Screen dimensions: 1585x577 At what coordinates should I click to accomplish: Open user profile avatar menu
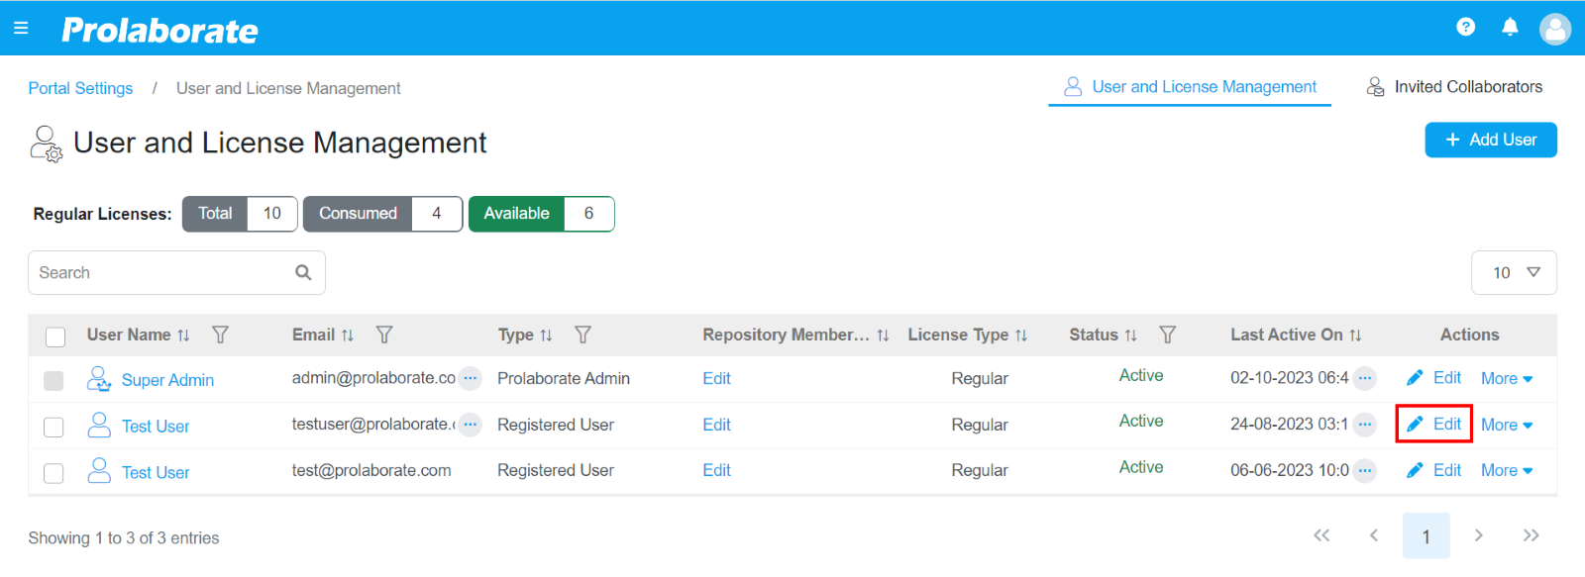pos(1555,29)
